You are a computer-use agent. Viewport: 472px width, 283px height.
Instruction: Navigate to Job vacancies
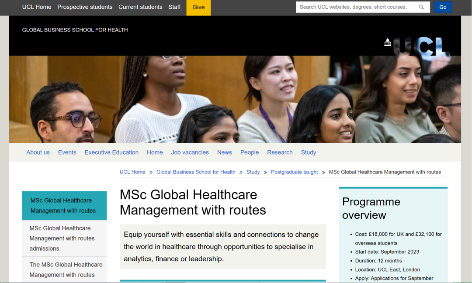click(x=190, y=152)
